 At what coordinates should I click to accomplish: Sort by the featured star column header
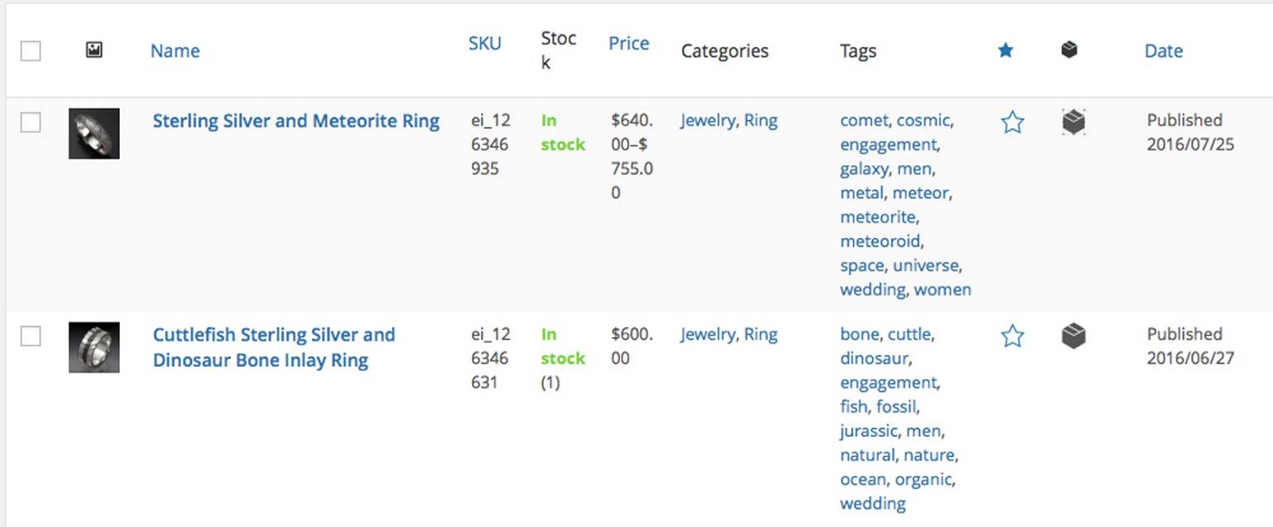(x=1006, y=51)
